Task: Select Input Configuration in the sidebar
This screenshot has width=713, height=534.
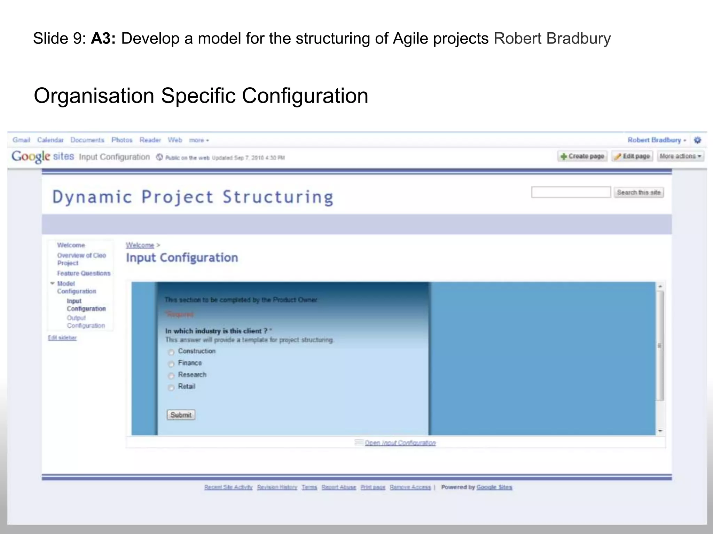Action: tap(86, 305)
